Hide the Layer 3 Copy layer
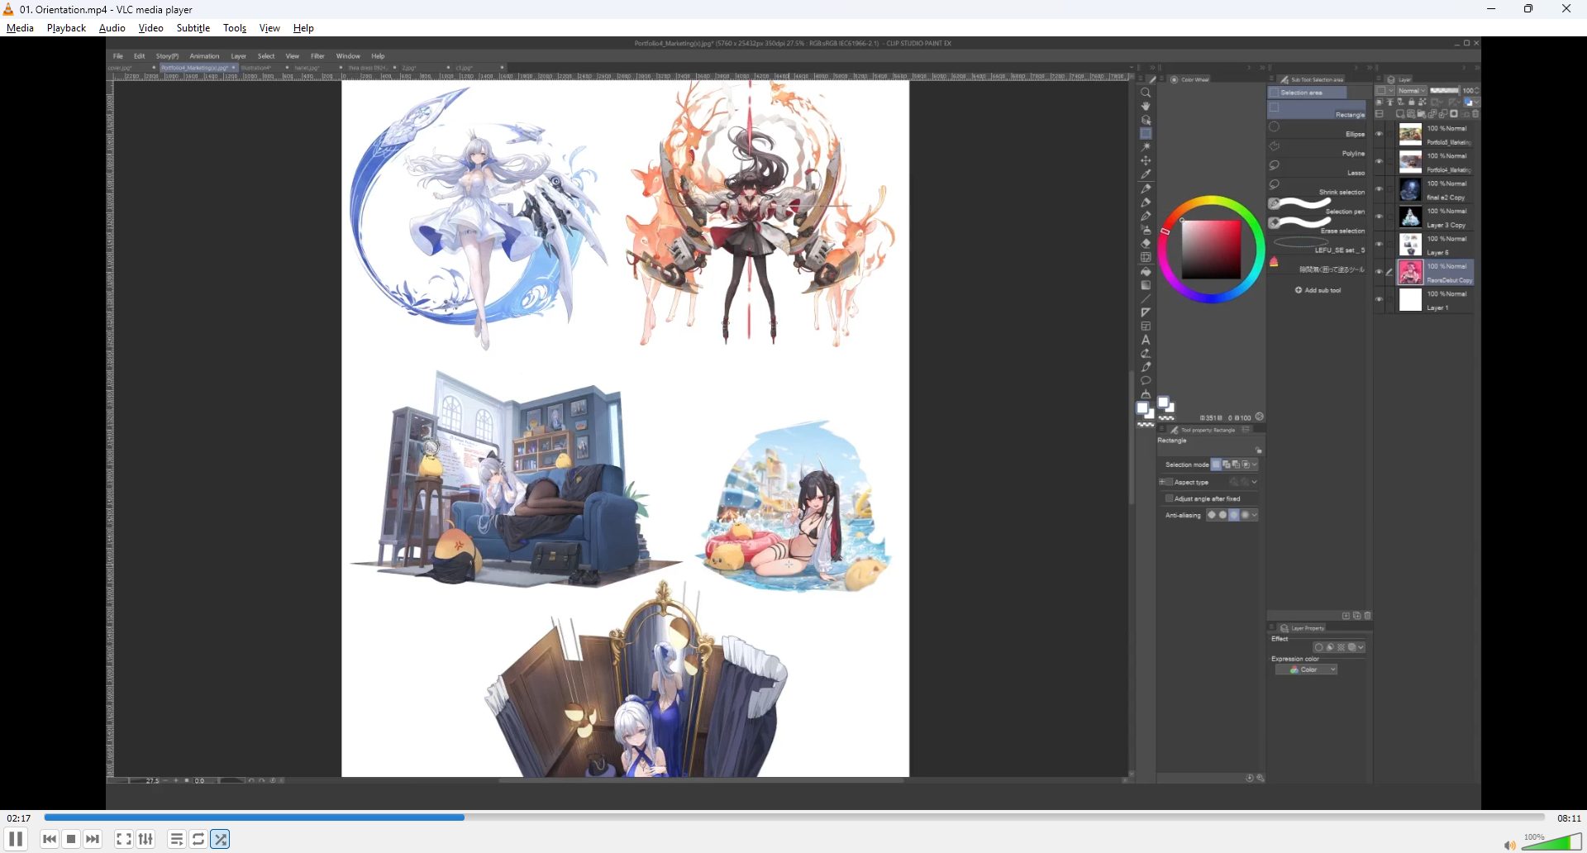1587x853 pixels. 1379,217
